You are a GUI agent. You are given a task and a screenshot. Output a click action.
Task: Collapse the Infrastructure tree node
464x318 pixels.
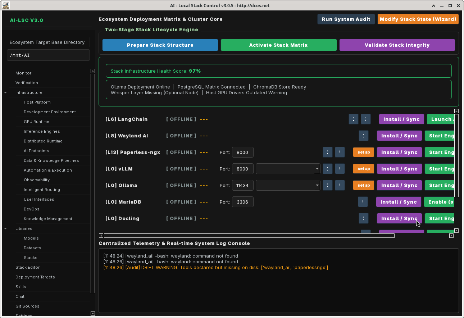pyautogui.click(x=5, y=93)
